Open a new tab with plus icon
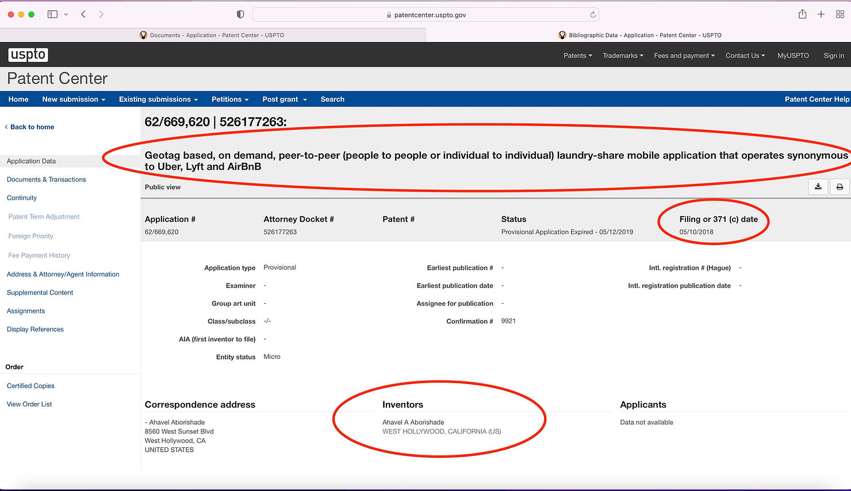 click(821, 14)
